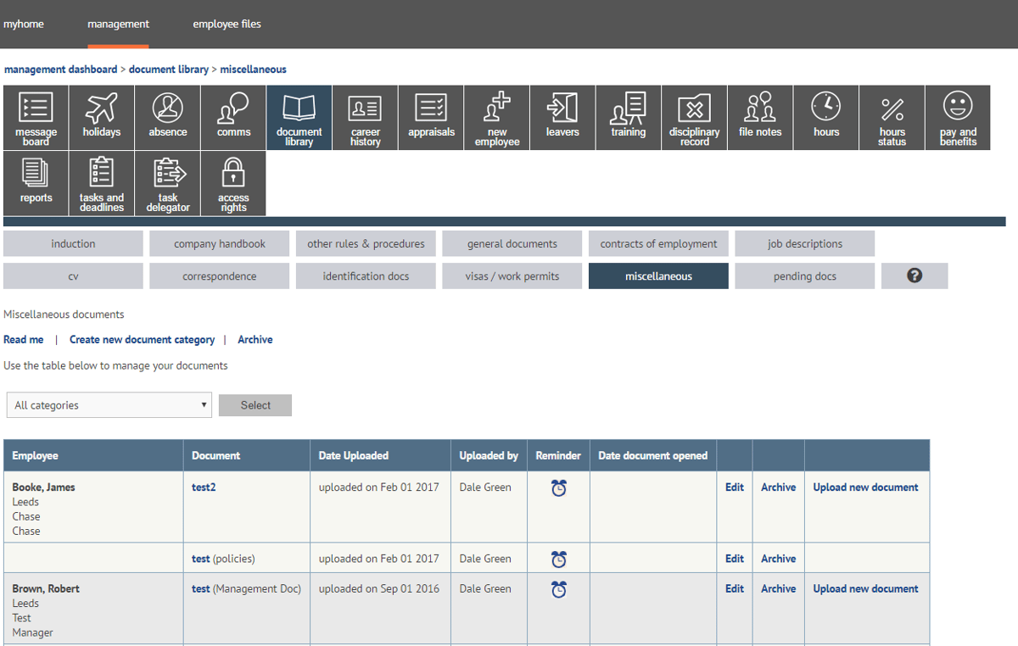
Task: Open the Read me link
Action: pyautogui.click(x=24, y=339)
